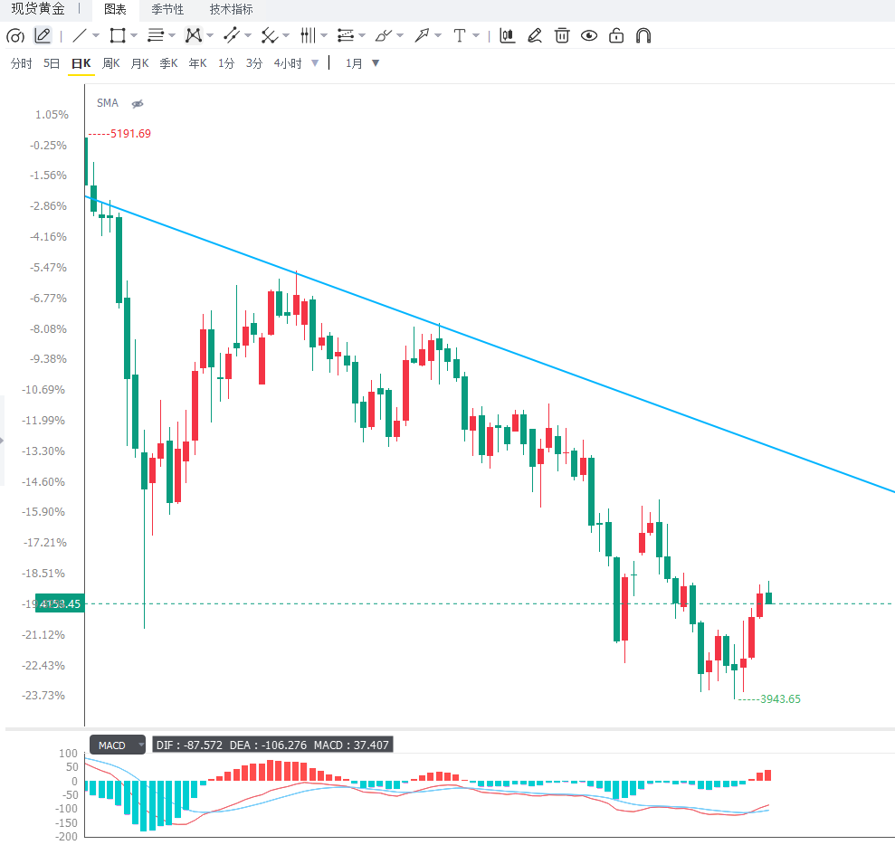The height and width of the screenshot is (845, 895).
Task: Expand the MACD indicator dropdown
Action: click(141, 745)
